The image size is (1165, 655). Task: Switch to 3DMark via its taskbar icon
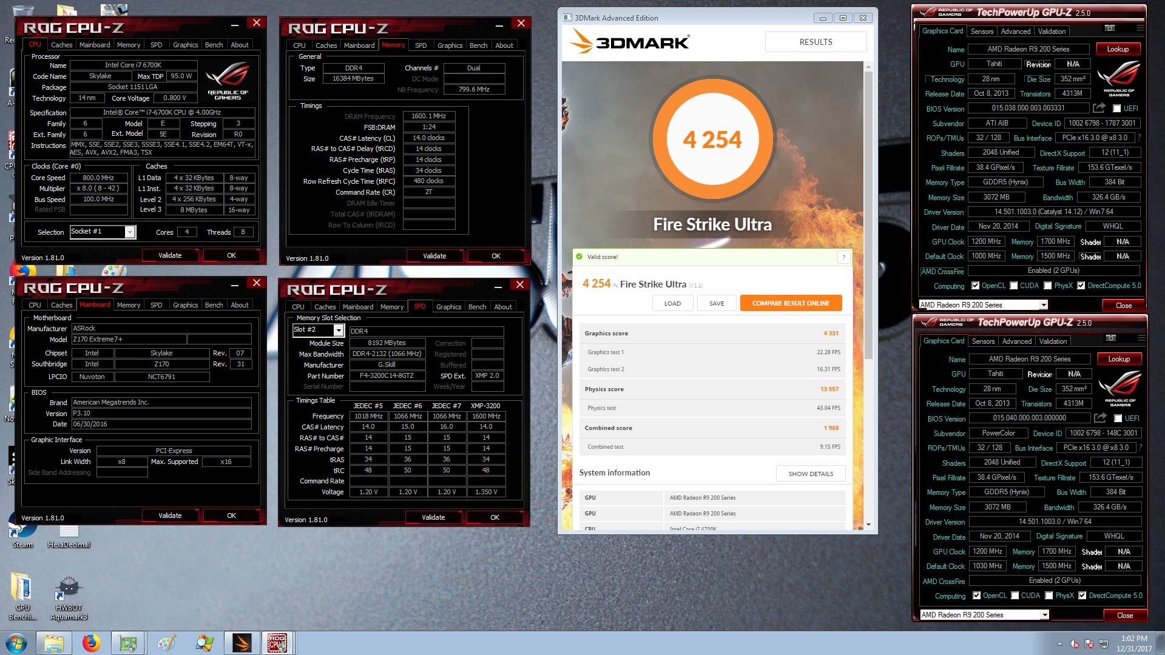[x=241, y=643]
